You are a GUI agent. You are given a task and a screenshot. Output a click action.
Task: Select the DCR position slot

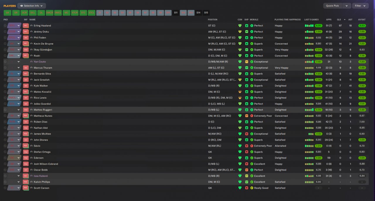[24, 13]
